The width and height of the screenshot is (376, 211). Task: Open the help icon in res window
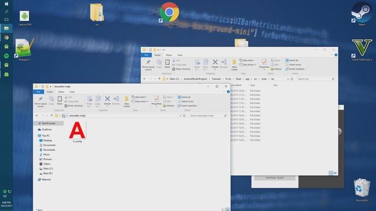point(336,55)
